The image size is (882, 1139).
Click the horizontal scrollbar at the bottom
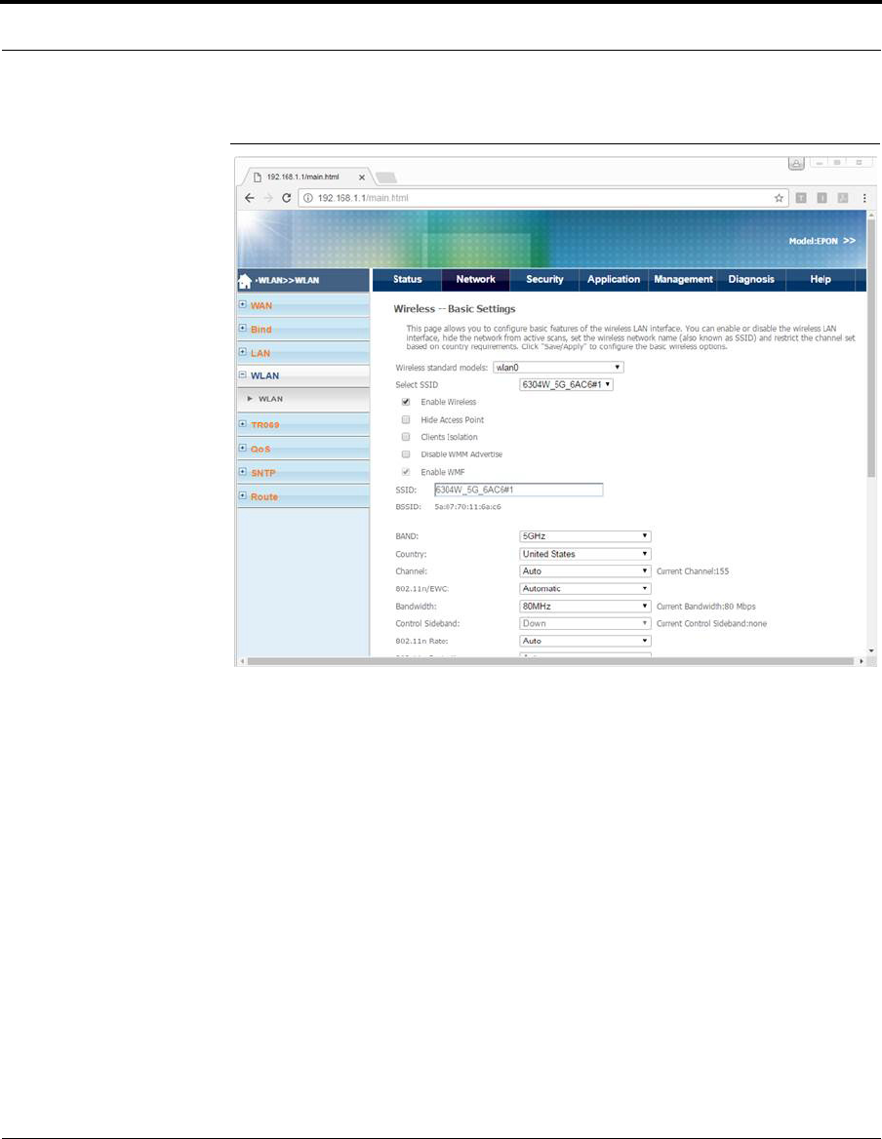(550, 662)
